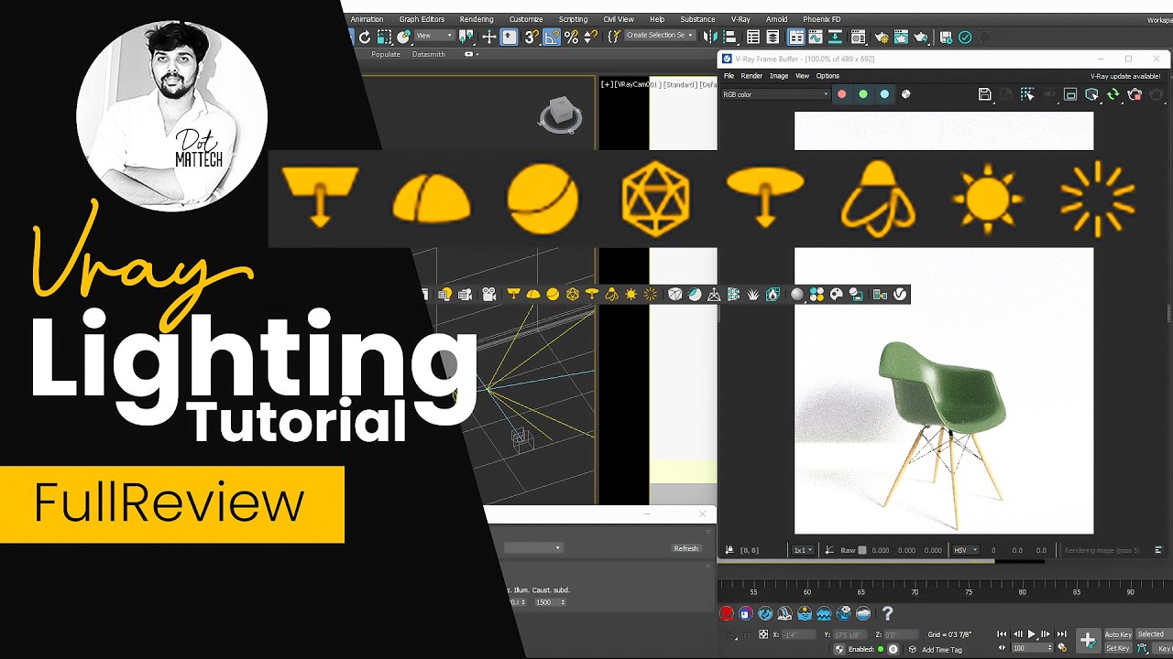This screenshot has height=659, width=1173.
Task: Open Material Editor from main toolbar
Action: pyautogui.click(x=858, y=38)
